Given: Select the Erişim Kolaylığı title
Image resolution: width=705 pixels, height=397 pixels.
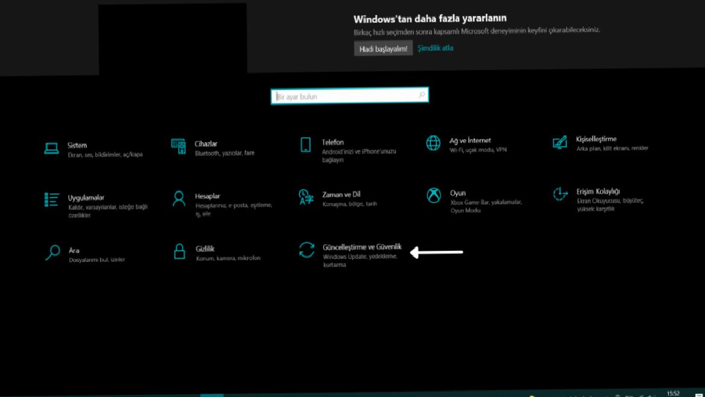Looking at the screenshot, I should [x=598, y=191].
